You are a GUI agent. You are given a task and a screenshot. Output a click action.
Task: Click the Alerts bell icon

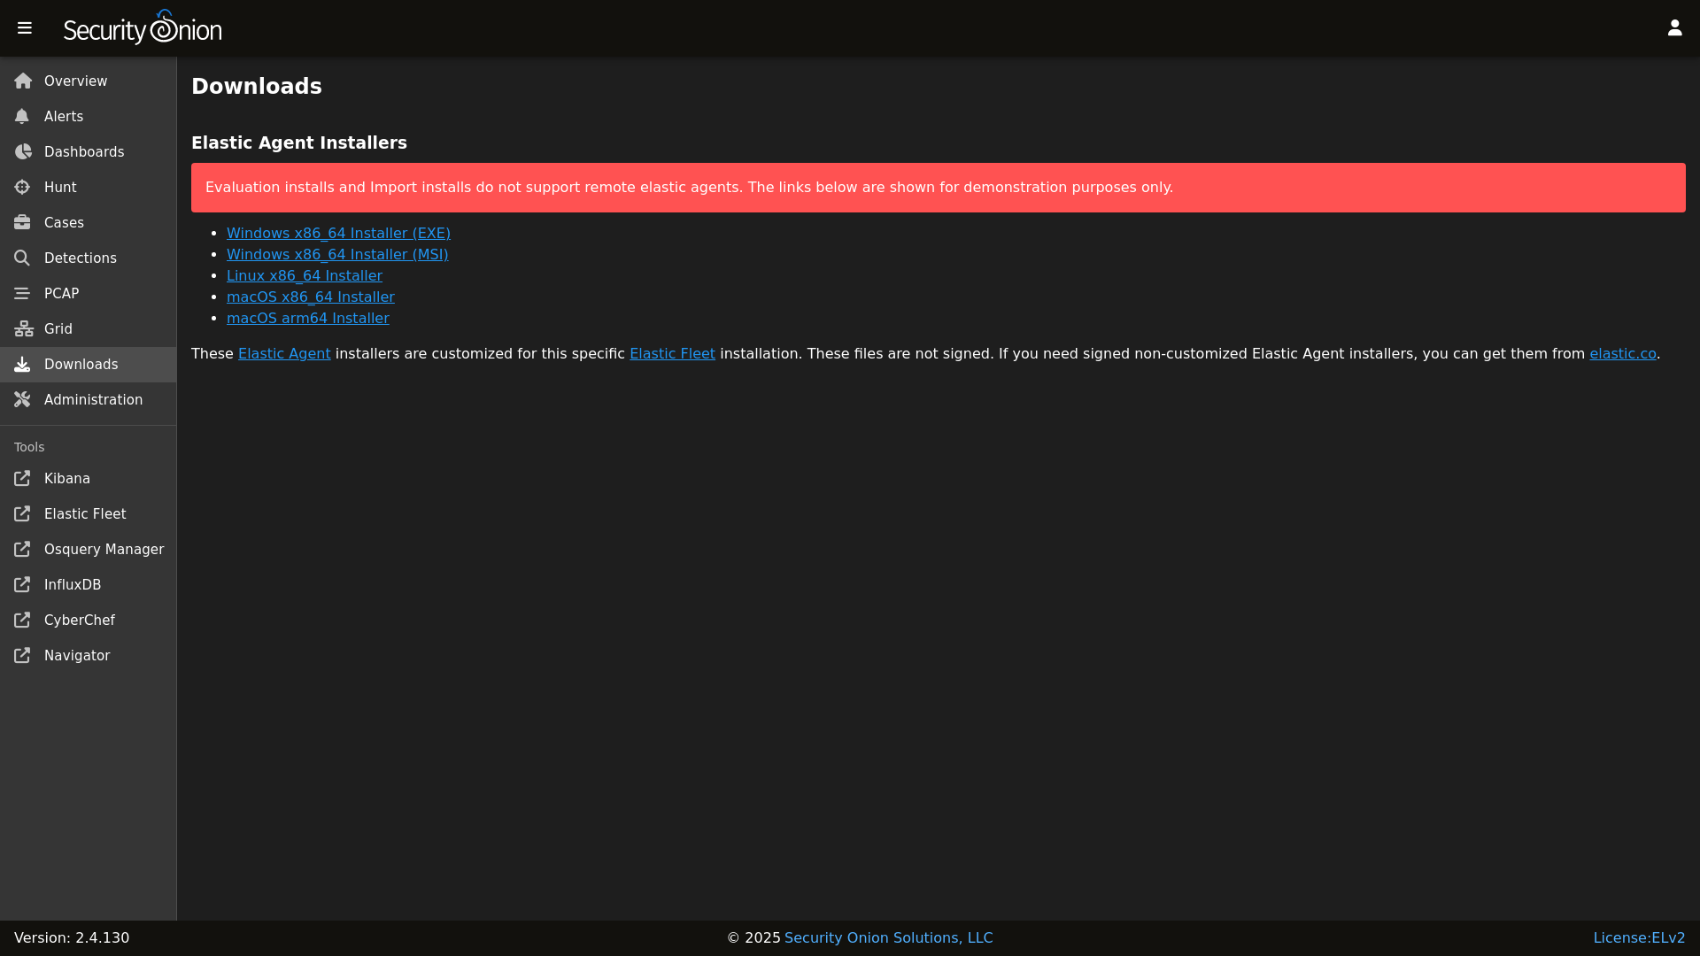[x=22, y=117]
